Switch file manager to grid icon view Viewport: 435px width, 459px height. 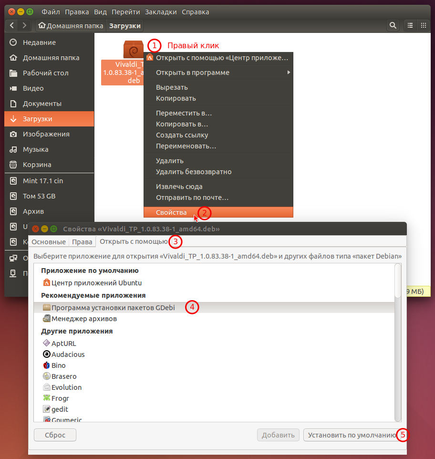tap(423, 25)
